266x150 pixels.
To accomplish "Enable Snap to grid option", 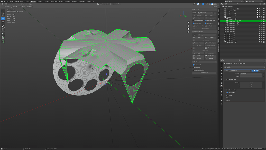I will (193, 68).
